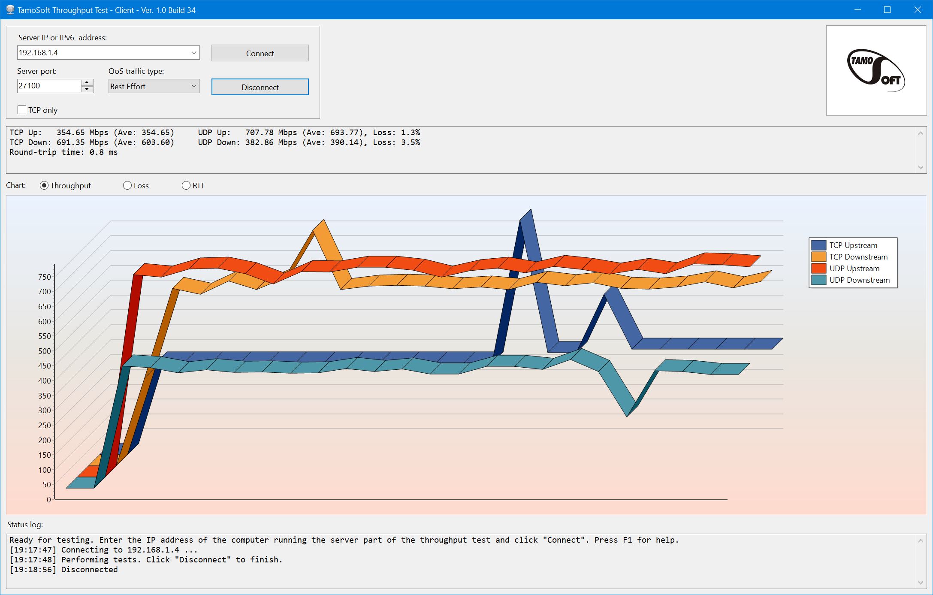This screenshot has height=595, width=933.
Task: Click the results panel scroll up arrow
Action: pos(921,133)
